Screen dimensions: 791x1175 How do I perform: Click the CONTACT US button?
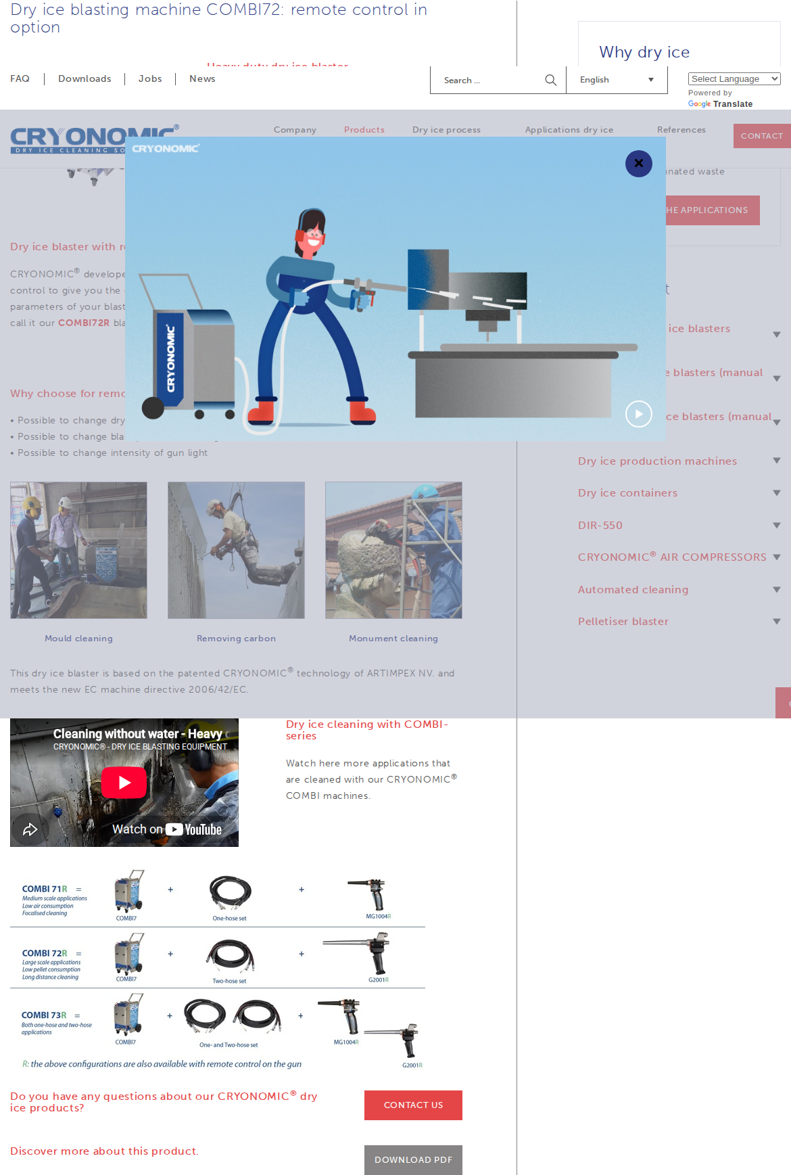tap(413, 1105)
